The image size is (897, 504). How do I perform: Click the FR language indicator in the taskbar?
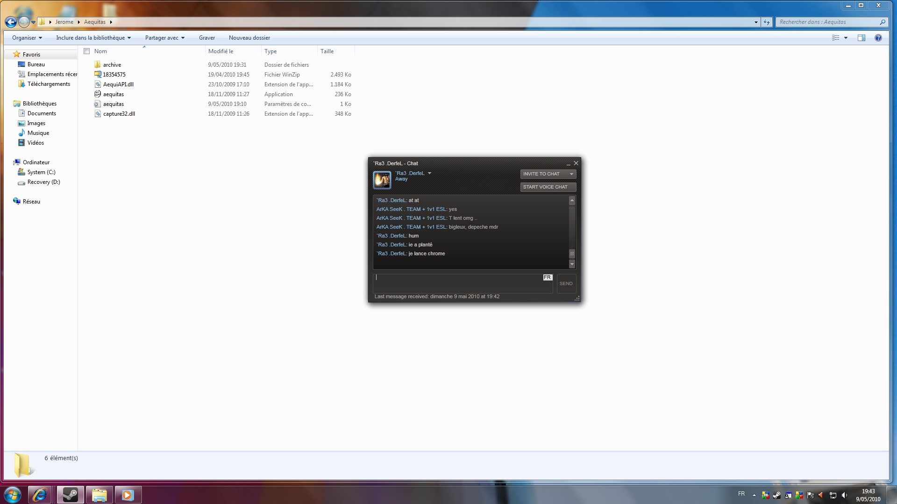[x=741, y=494]
